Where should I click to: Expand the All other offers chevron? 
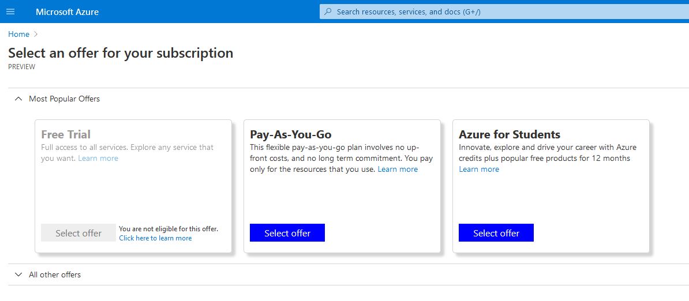point(18,274)
